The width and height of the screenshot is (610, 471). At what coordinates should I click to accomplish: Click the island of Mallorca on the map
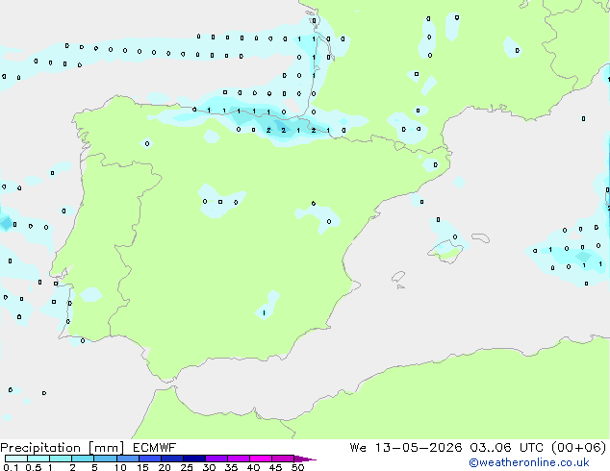click(445, 252)
